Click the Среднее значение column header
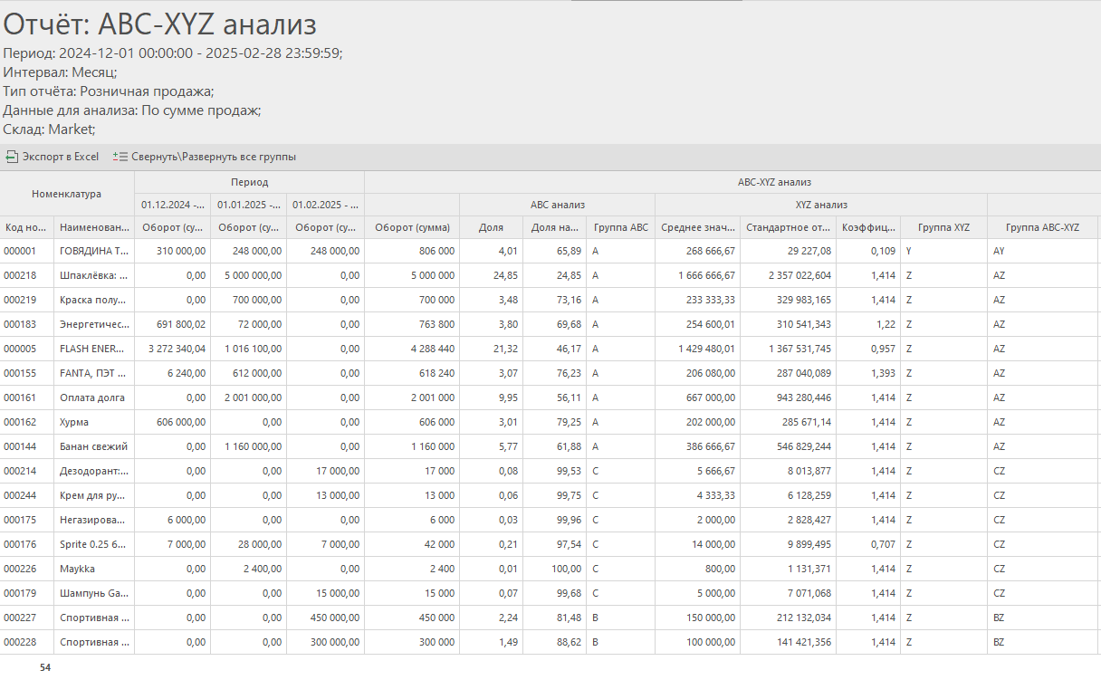 pyautogui.click(x=697, y=227)
